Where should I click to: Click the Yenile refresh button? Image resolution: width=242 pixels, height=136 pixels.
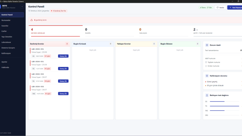pyautogui.click(x=220, y=8)
